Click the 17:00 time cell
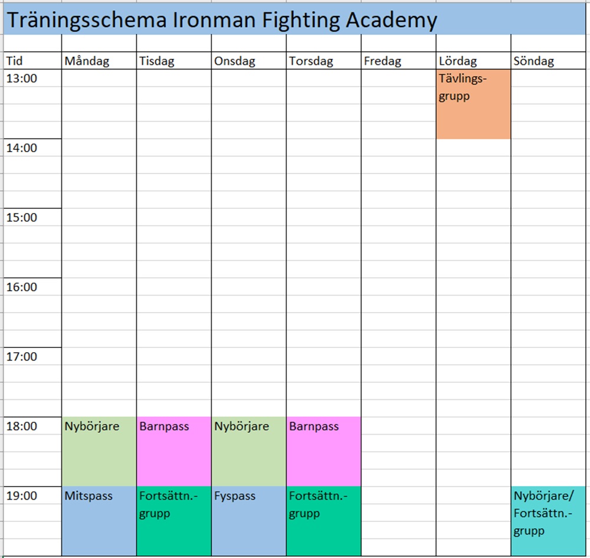This screenshot has width=590, height=558. coord(32,357)
